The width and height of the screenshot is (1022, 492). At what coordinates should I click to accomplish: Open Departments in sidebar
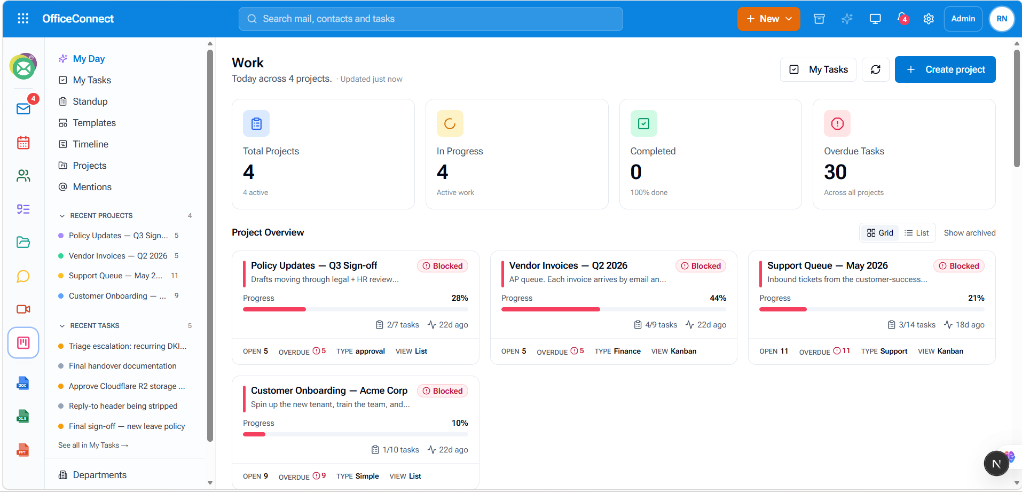pyautogui.click(x=99, y=475)
